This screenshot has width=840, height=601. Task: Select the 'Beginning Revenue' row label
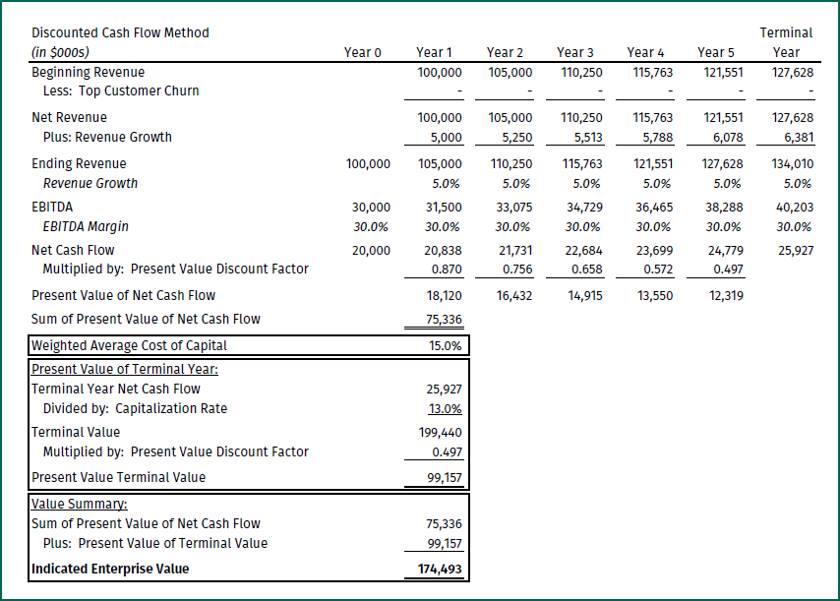click(x=88, y=73)
